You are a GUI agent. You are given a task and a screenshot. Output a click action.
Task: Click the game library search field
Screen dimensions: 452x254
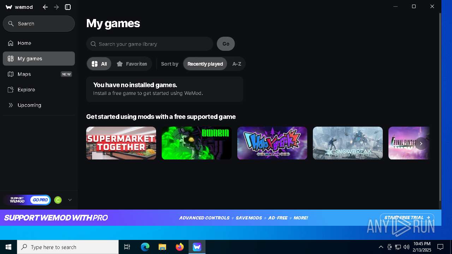point(150,44)
